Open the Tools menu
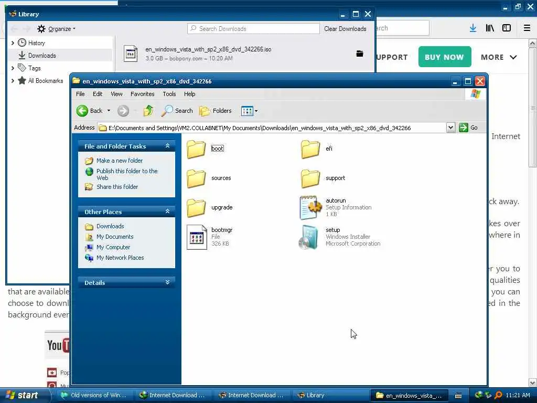This screenshot has height=403, width=537. (x=169, y=94)
